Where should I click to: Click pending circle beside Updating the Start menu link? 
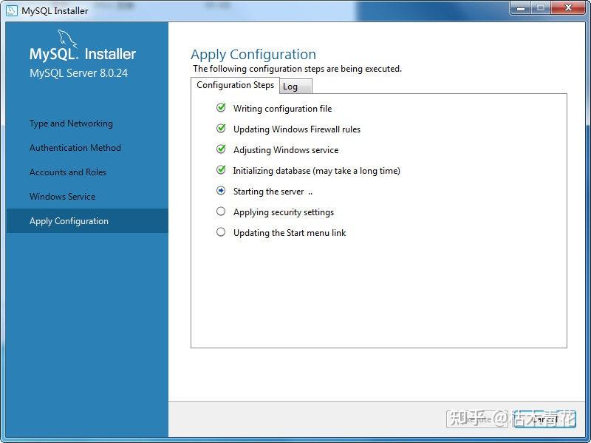221,232
